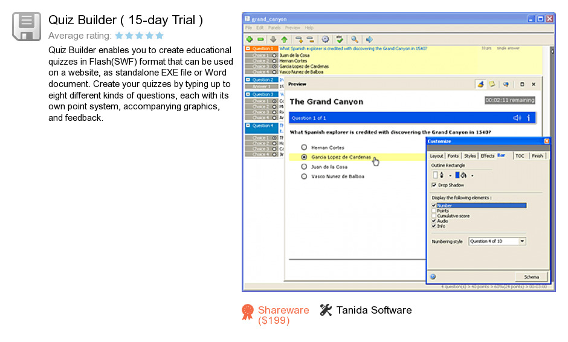Click the yellow note icon in Preview
568x342 pixels.
click(492, 84)
